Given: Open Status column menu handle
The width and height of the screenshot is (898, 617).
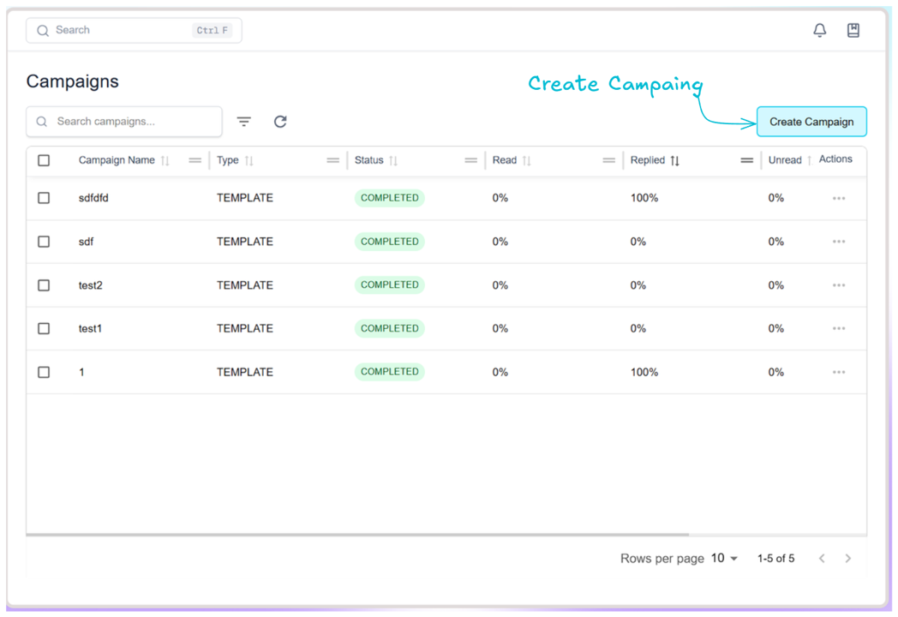Looking at the screenshot, I should point(470,160).
